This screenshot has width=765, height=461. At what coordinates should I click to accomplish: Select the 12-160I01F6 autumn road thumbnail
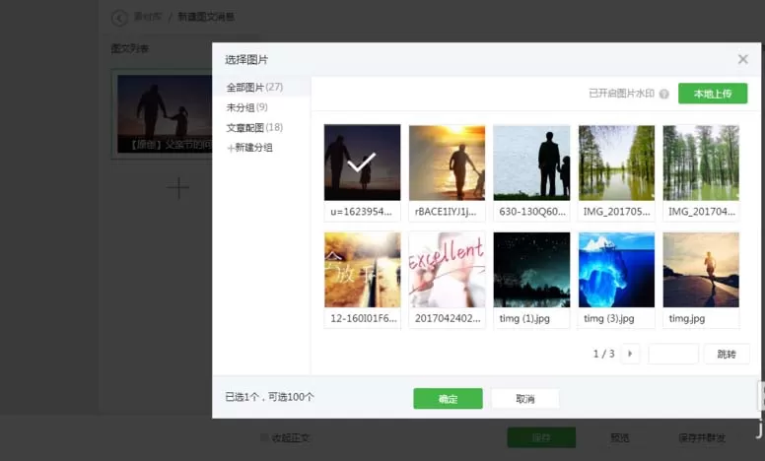[362, 270]
